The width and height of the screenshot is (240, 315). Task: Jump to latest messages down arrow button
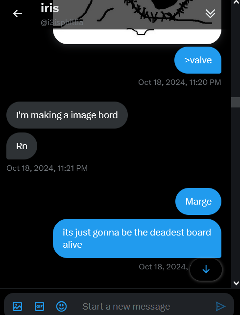pos(206,269)
